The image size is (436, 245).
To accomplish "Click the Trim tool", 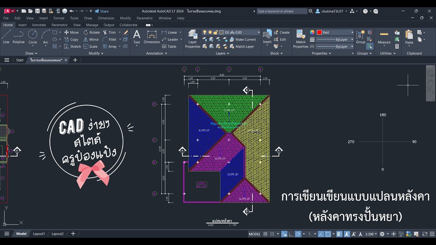I will 109,32.
